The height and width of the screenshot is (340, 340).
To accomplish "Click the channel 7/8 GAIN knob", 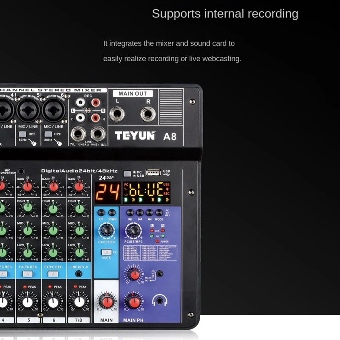I will coord(79,187).
